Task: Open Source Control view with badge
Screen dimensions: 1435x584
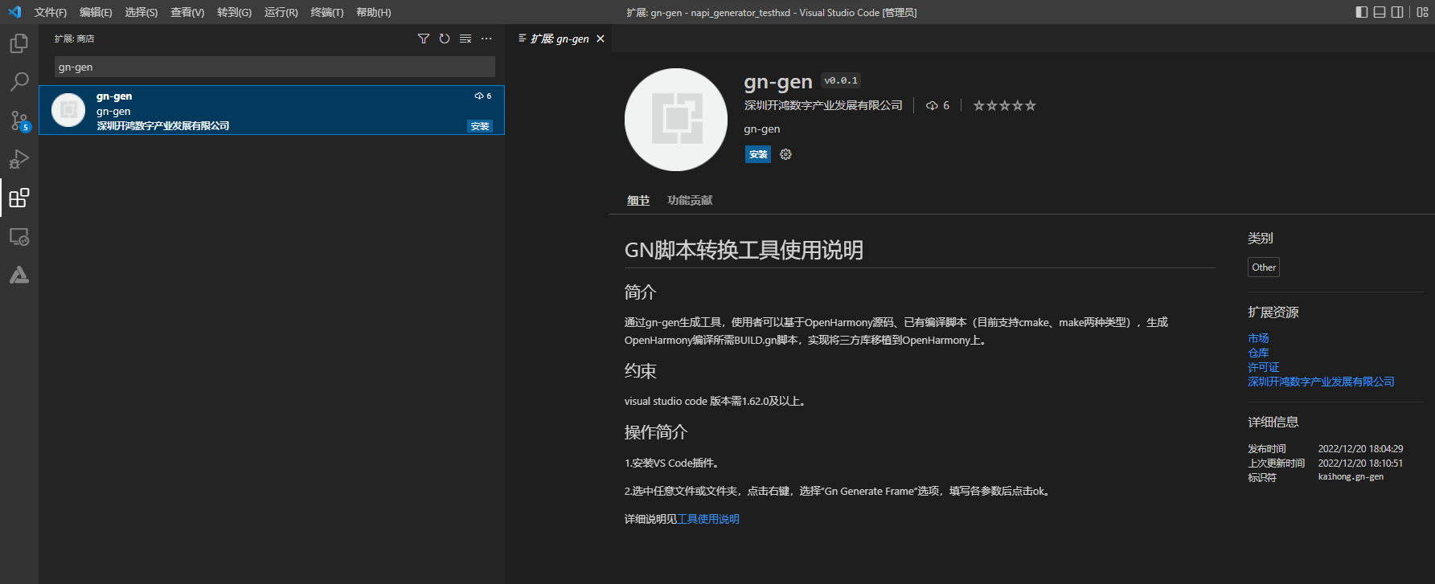Action: 19,120
